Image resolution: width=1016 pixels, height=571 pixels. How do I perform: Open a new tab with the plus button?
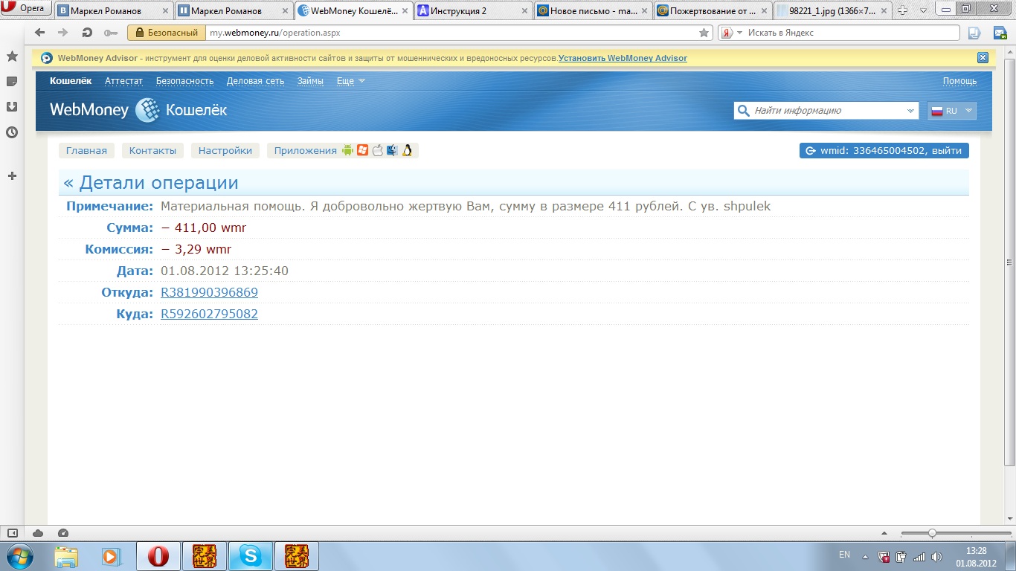pyautogui.click(x=903, y=10)
